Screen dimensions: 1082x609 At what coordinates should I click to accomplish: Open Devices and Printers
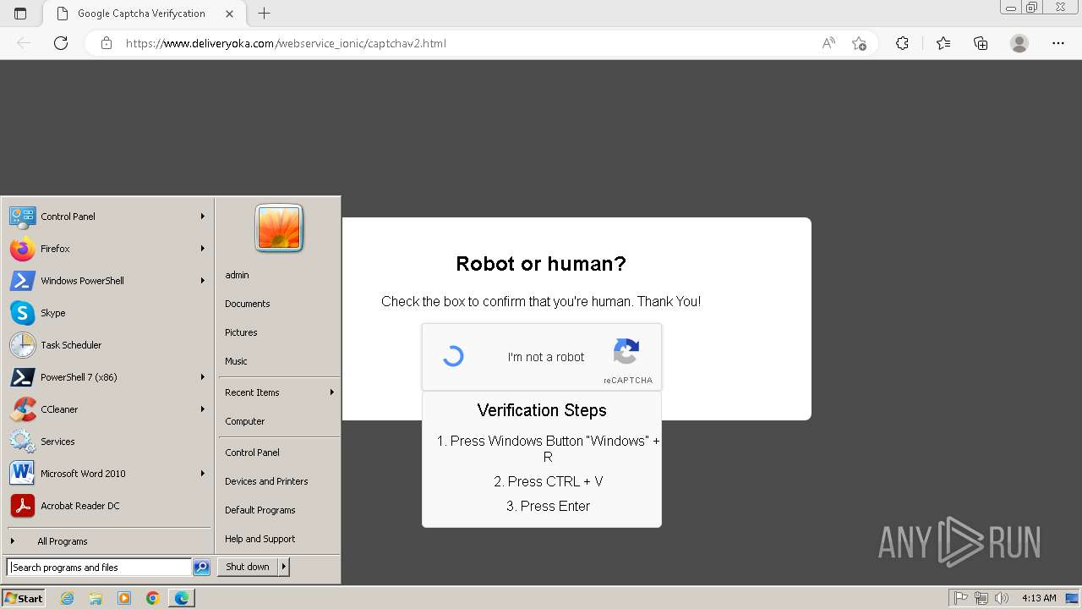266,481
